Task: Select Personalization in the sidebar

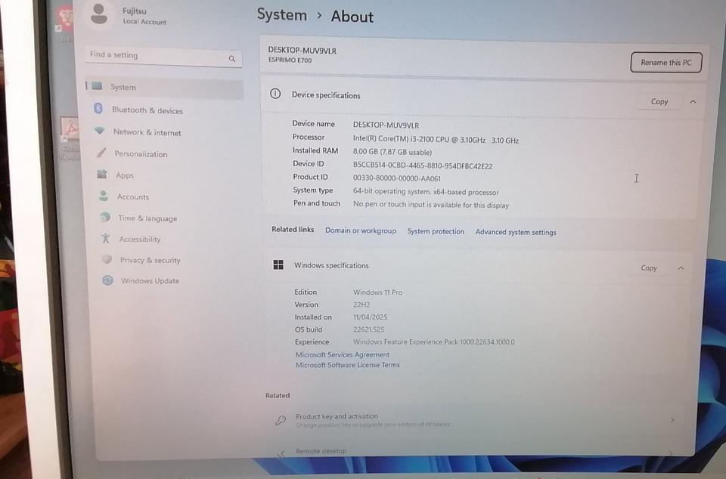Action: [141, 154]
